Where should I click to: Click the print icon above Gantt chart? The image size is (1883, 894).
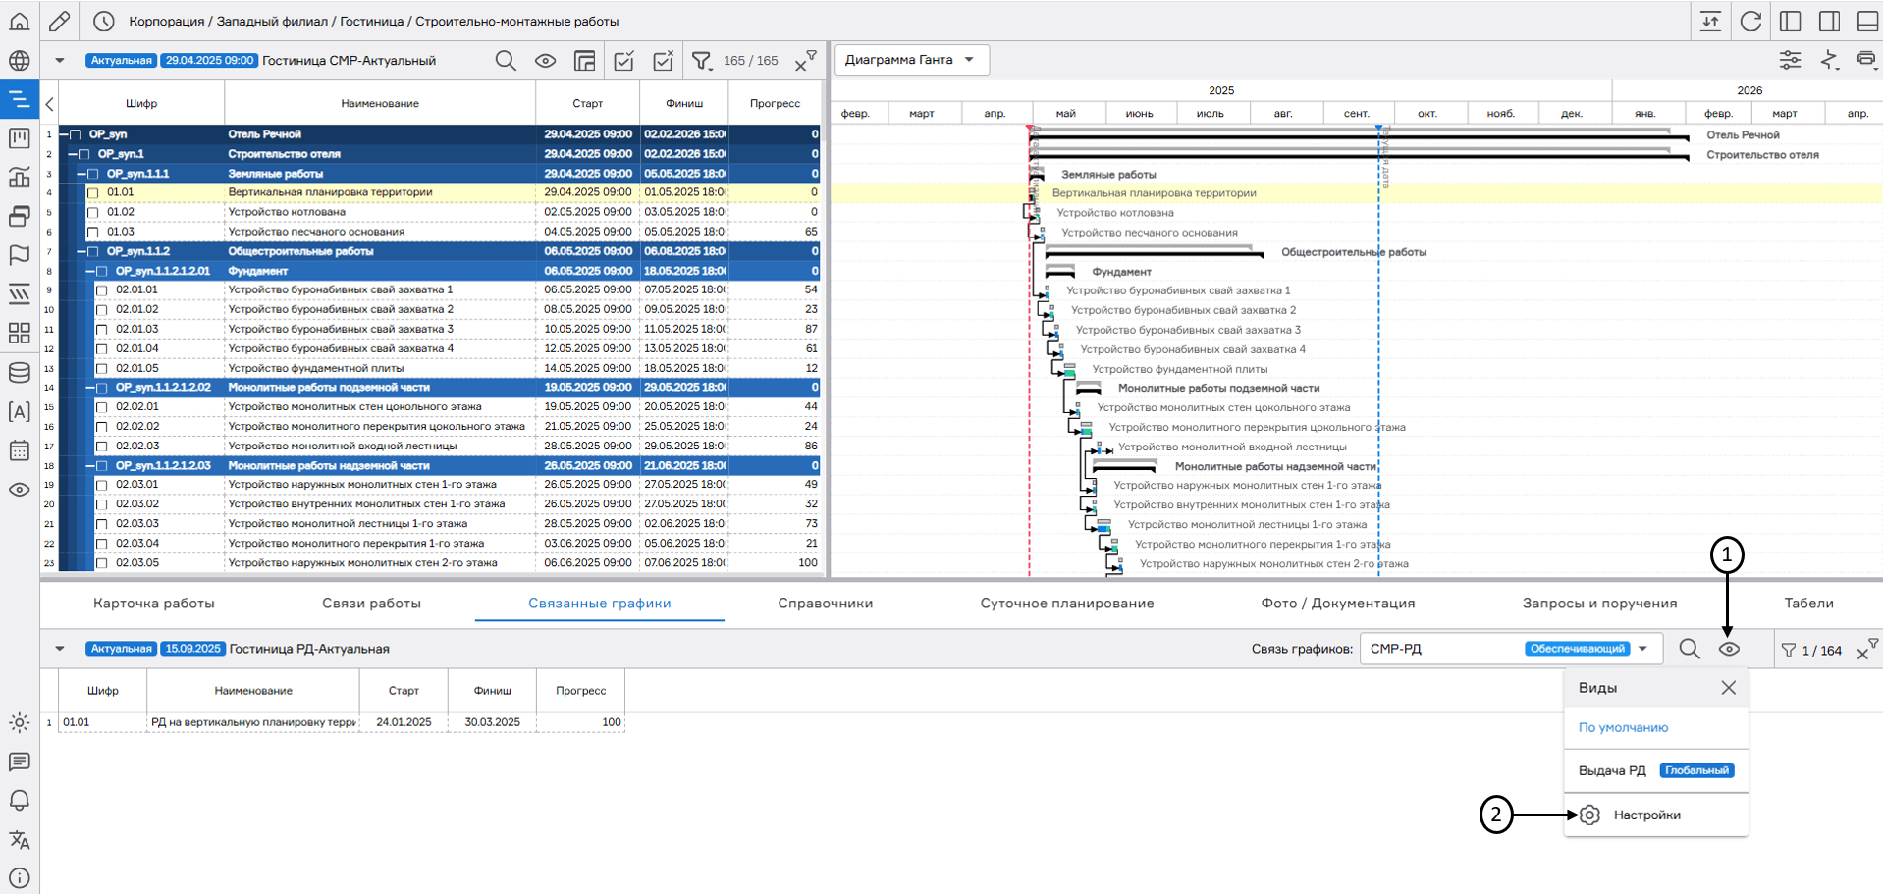tap(1865, 60)
